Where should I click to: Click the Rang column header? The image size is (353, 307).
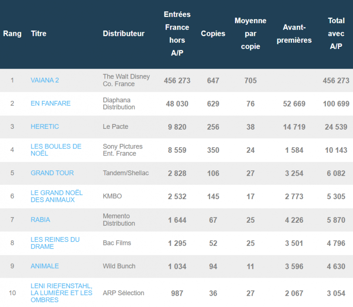coord(12,34)
